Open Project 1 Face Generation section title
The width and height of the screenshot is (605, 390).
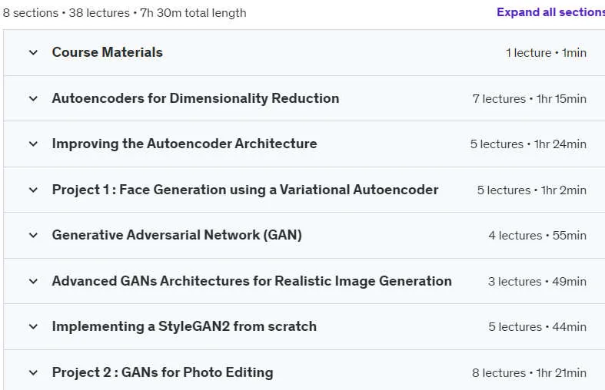click(x=245, y=190)
